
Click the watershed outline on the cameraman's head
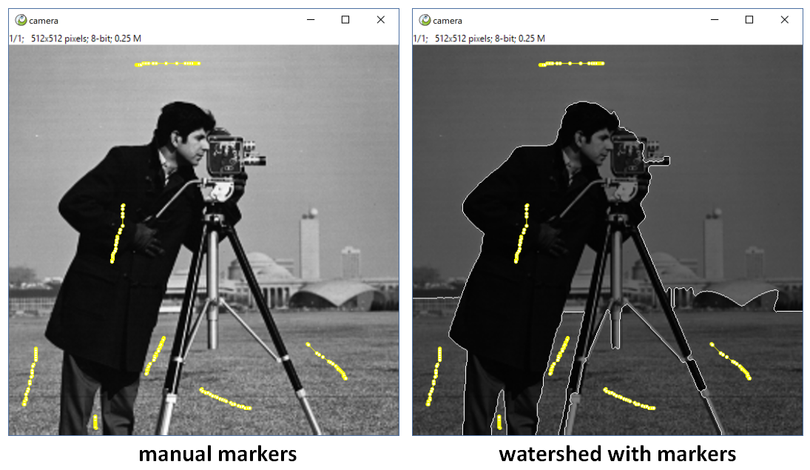click(x=589, y=103)
